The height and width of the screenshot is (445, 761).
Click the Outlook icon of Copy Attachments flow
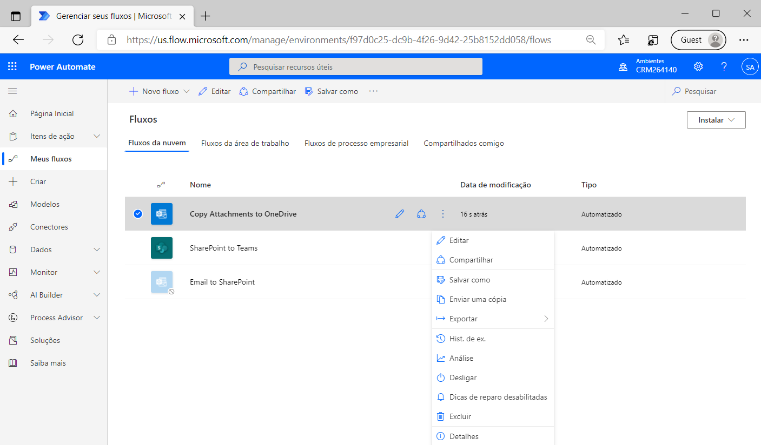(162, 214)
